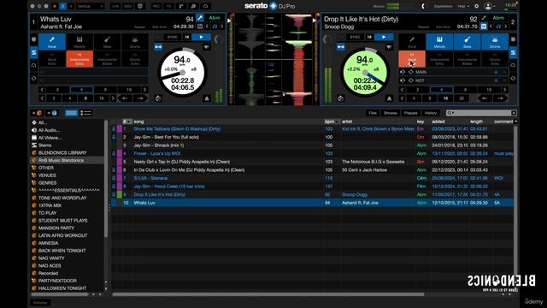Toggle the Vocal stem on deck 1
This screenshot has height=308, width=547.
click(52, 42)
